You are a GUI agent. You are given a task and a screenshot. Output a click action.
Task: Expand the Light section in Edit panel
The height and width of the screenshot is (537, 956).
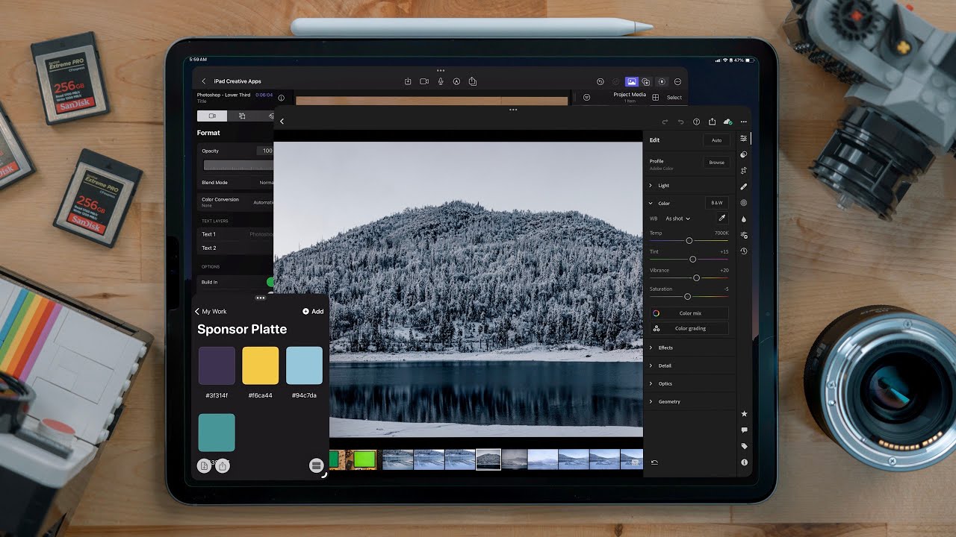coord(688,185)
